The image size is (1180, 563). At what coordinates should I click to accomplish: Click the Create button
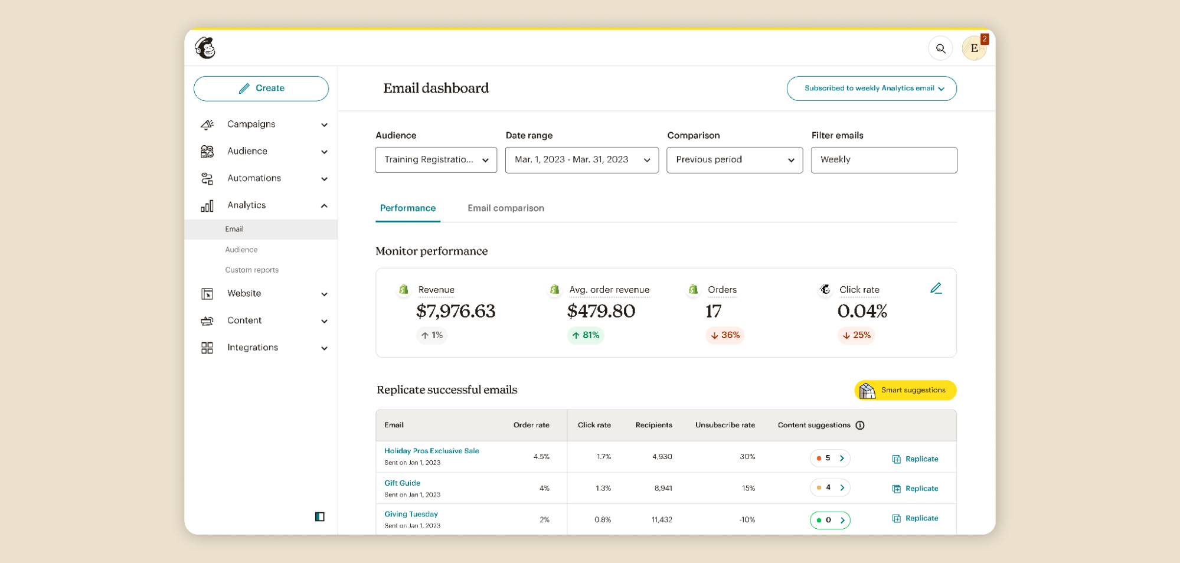(x=261, y=88)
